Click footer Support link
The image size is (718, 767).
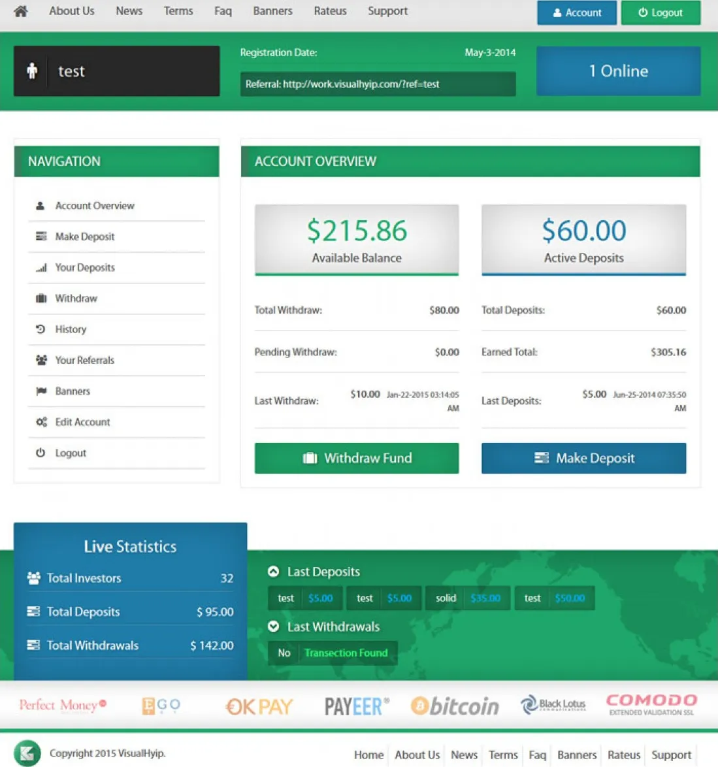[x=672, y=755]
